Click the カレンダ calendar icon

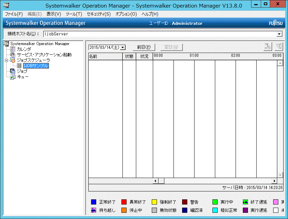13,49
